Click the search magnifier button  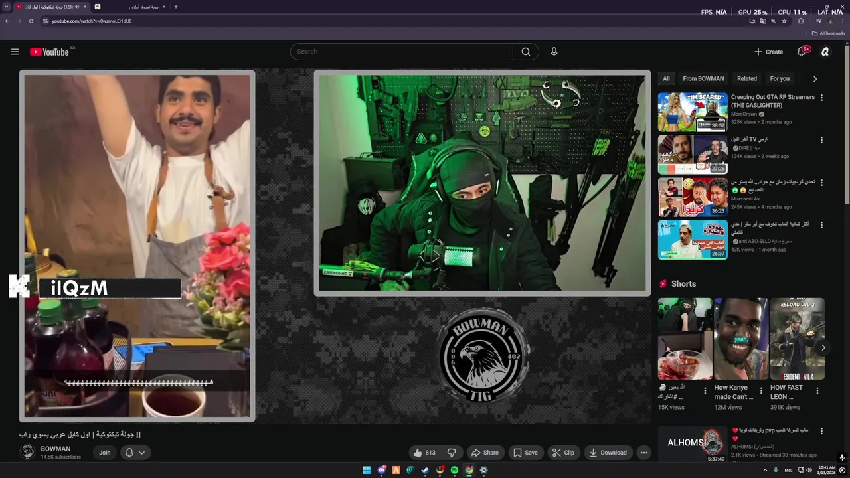pos(526,52)
